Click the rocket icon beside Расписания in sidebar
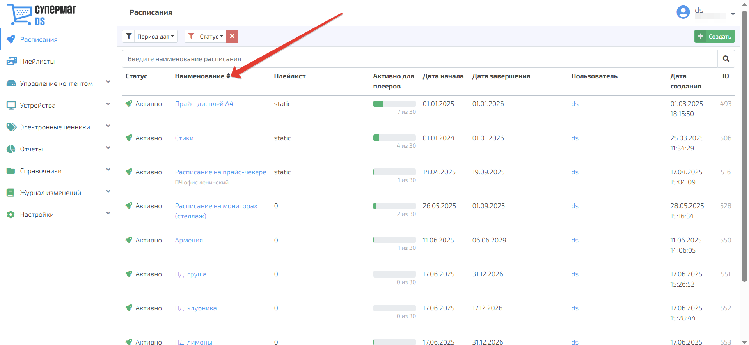The width and height of the screenshot is (749, 345). tap(11, 39)
